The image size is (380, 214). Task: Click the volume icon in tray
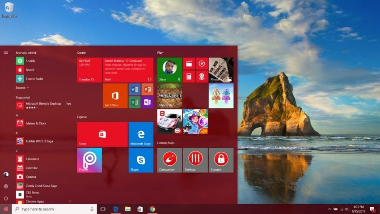click(347, 209)
